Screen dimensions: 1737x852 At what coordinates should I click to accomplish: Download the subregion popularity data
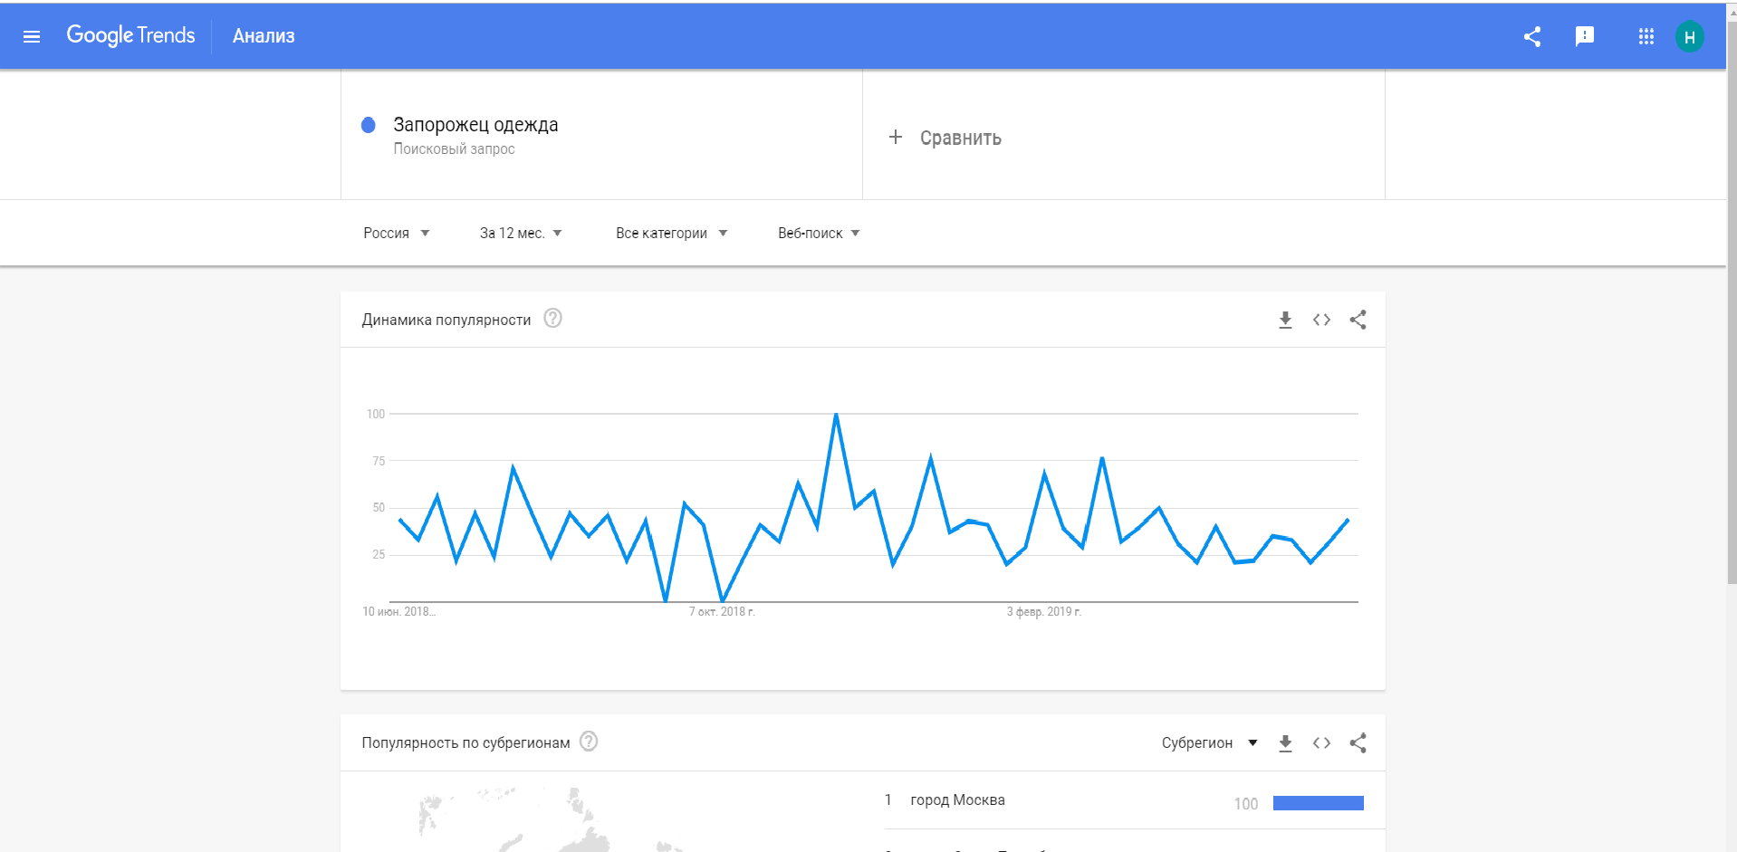click(x=1285, y=743)
